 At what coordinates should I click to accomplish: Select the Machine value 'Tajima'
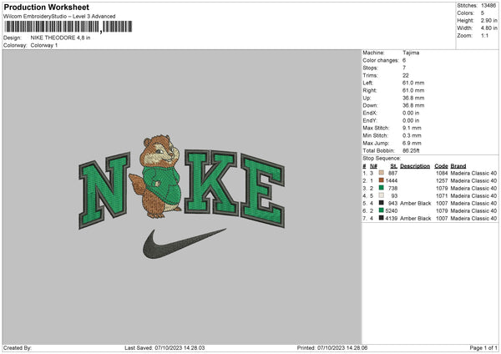[x=411, y=53]
